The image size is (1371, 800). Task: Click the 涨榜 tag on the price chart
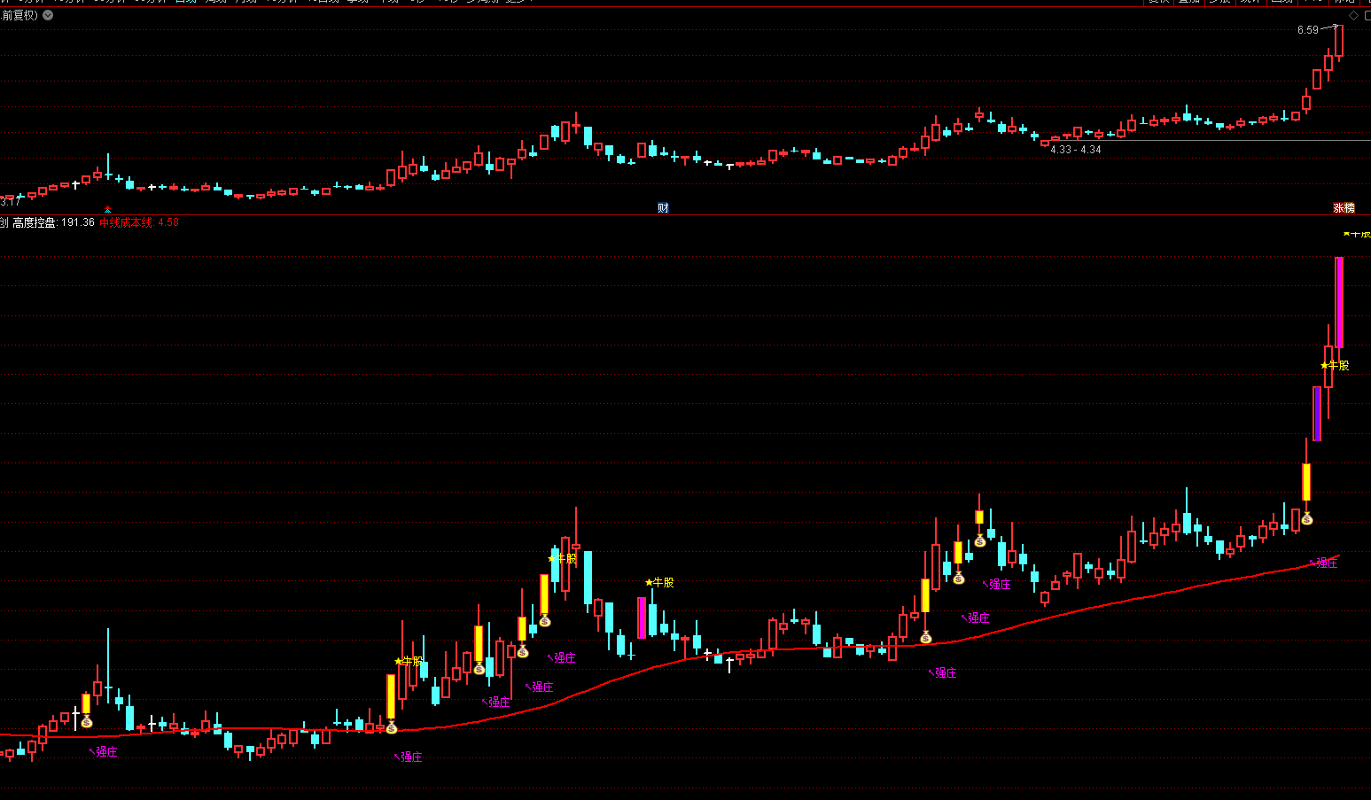pyautogui.click(x=1344, y=208)
